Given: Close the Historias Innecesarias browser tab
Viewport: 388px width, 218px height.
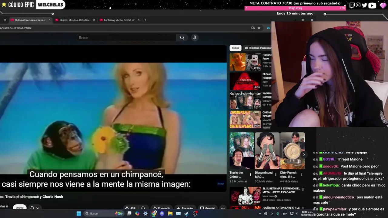Looking at the screenshot, I should coord(49,20).
